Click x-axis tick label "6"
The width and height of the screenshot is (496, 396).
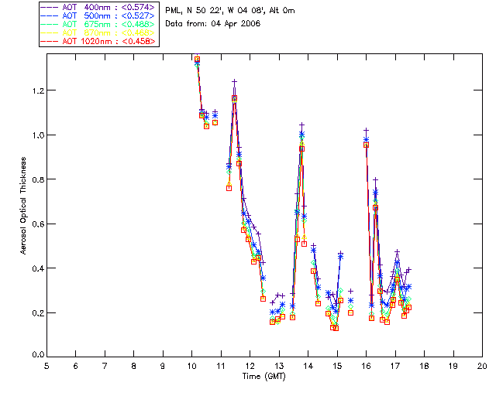tap(76, 366)
